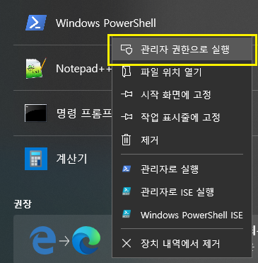Image resolution: width=258 pixels, height=263 pixels.
Task: Click the new Edge logo in recommended card
Action: click(x=86, y=240)
